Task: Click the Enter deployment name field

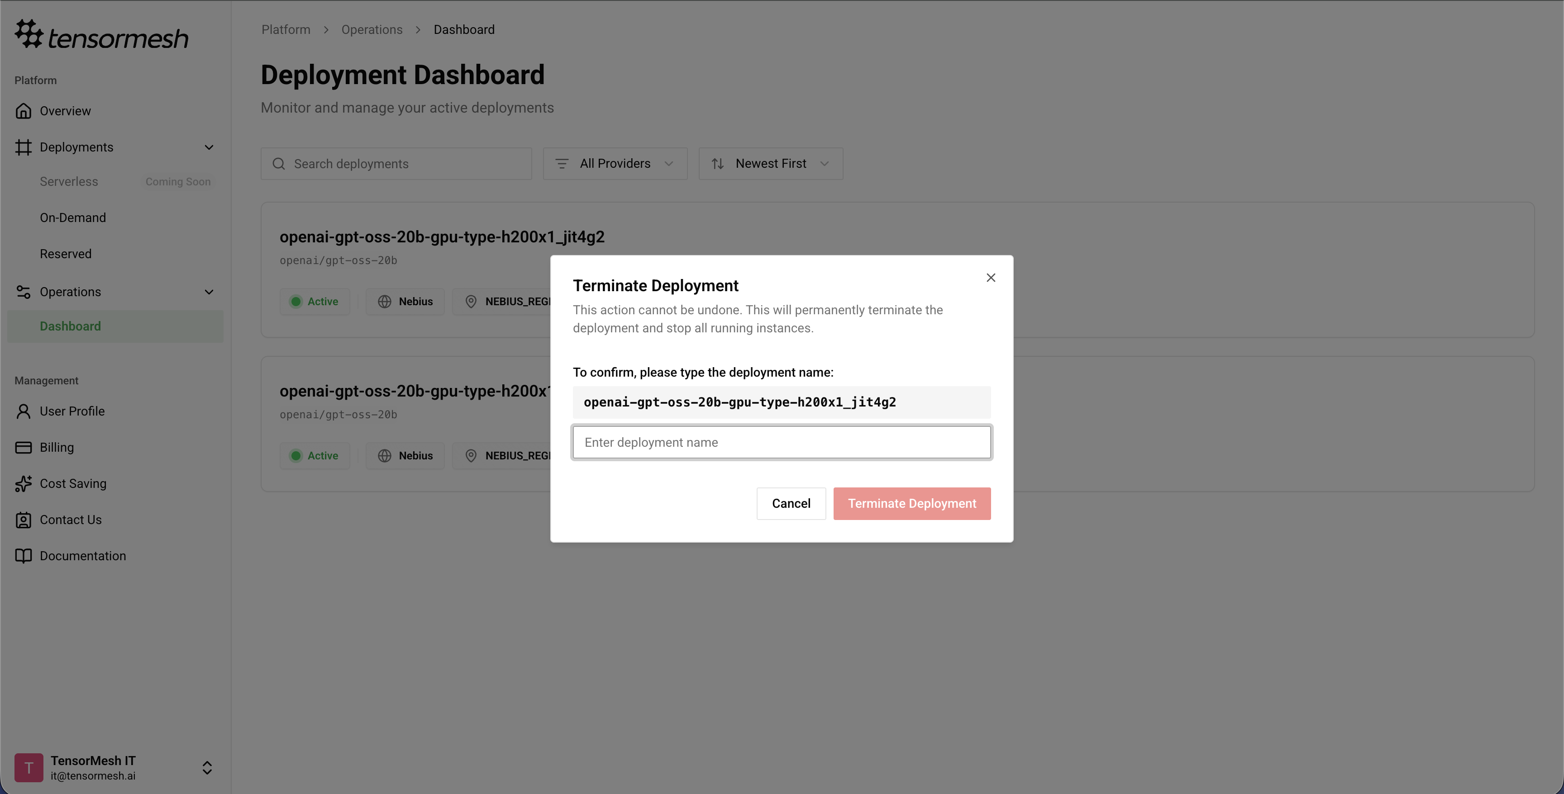Action: tap(782, 442)
